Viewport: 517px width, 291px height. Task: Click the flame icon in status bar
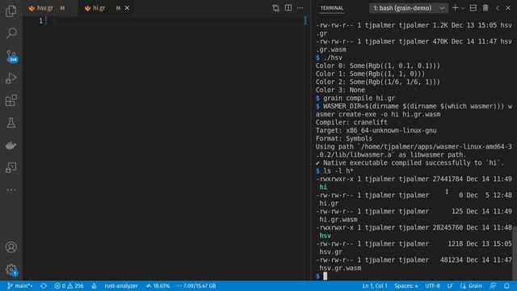click(94, 285)
